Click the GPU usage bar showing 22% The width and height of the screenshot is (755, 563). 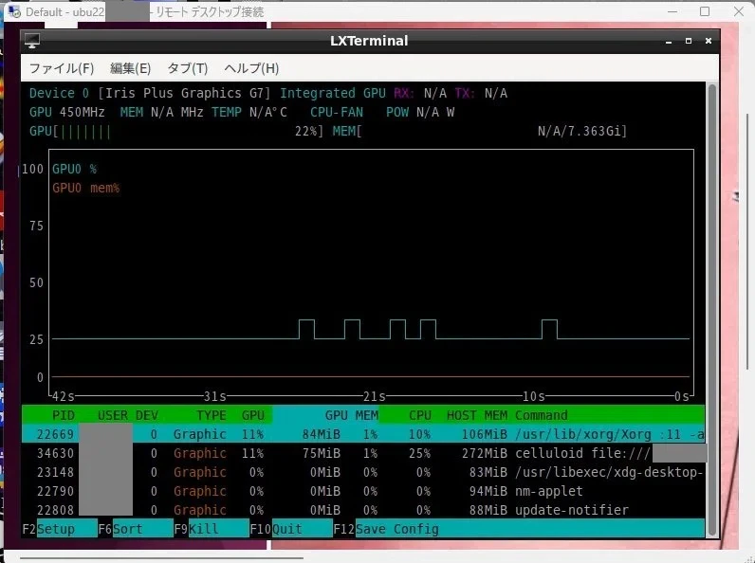pos(176,131)
